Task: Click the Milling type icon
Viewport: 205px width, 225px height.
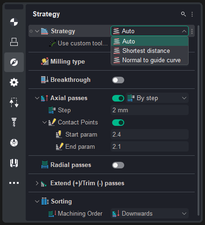Action: [x=45, y=61]
